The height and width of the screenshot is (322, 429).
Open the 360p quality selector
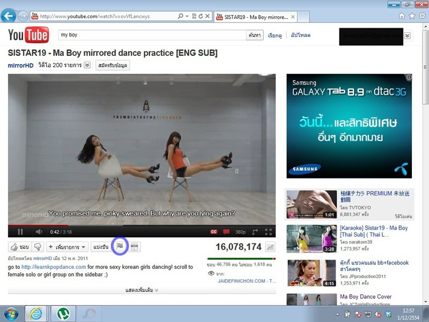point(240,232)
